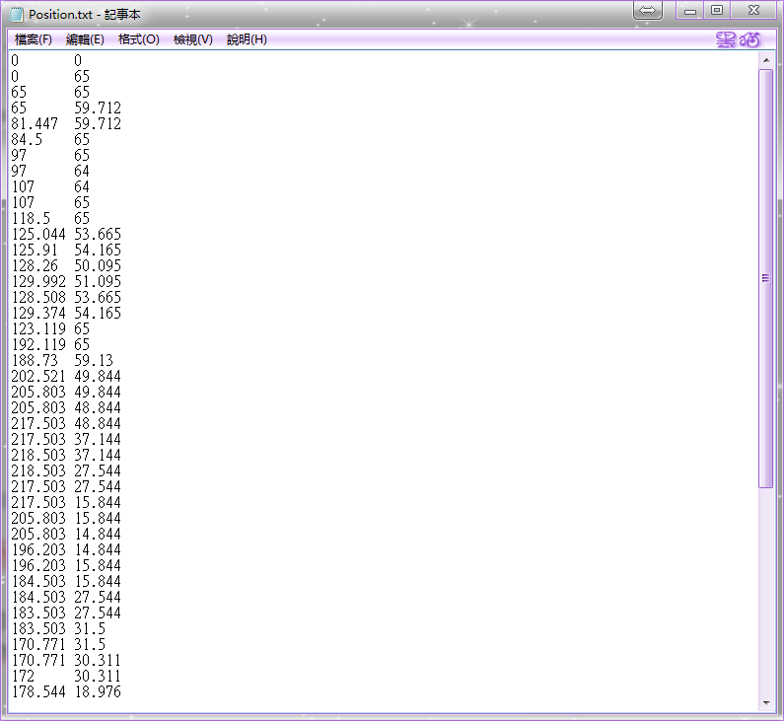Click the value 53.665 beside 125.044

(x=98, y=235)
